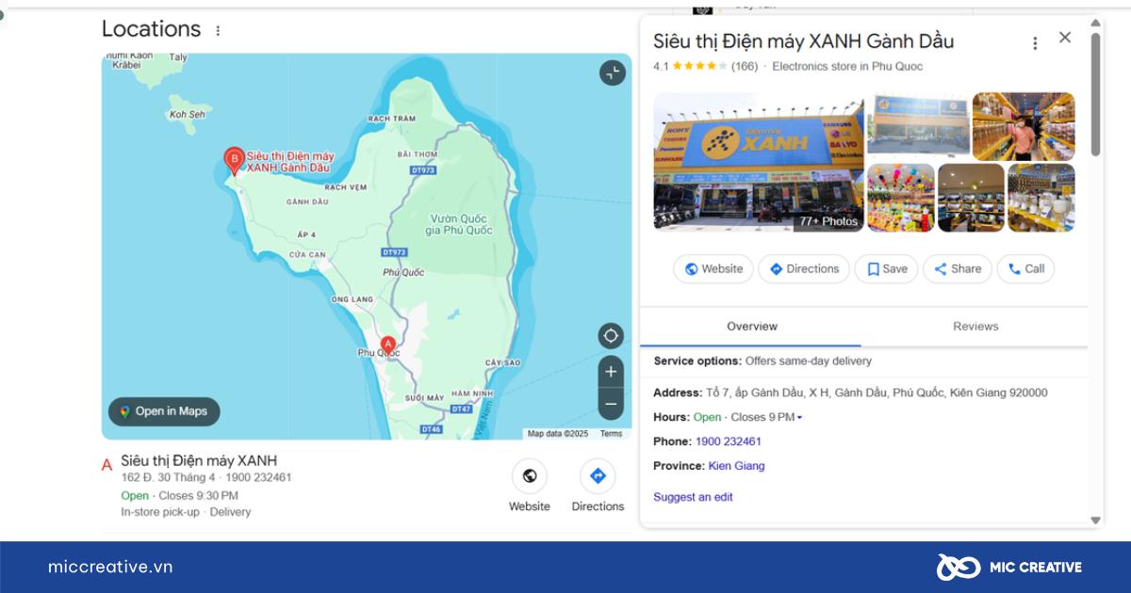
Task: Open map Terms link
Action: pyautogui.click(x=612, y=434)
